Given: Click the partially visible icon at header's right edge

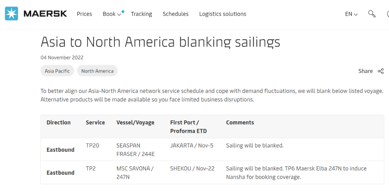Looking at the screenshot, I should (388, 14).
